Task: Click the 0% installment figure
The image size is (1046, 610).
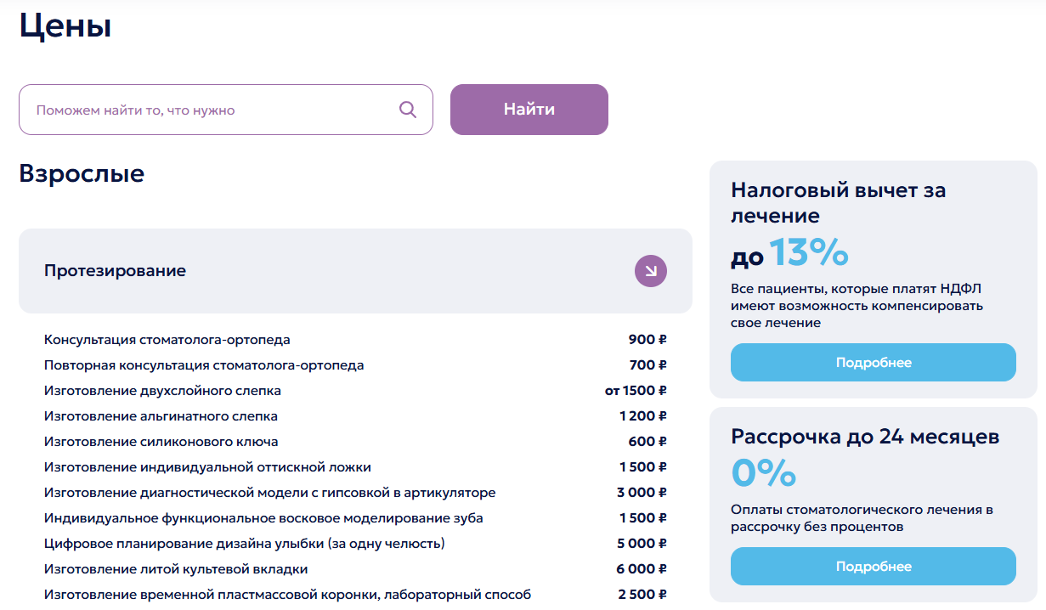Action: [x=763, y=473]
